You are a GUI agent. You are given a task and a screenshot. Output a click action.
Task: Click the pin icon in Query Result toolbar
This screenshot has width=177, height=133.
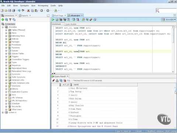click(x=53, y=81)
